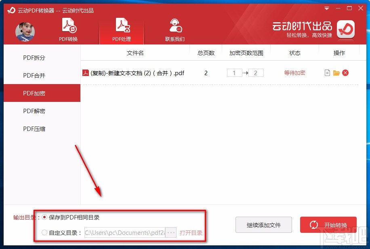Open the dropdown arrow in the title bar
This screenshot has height=249, width=370.
point(326,8)
